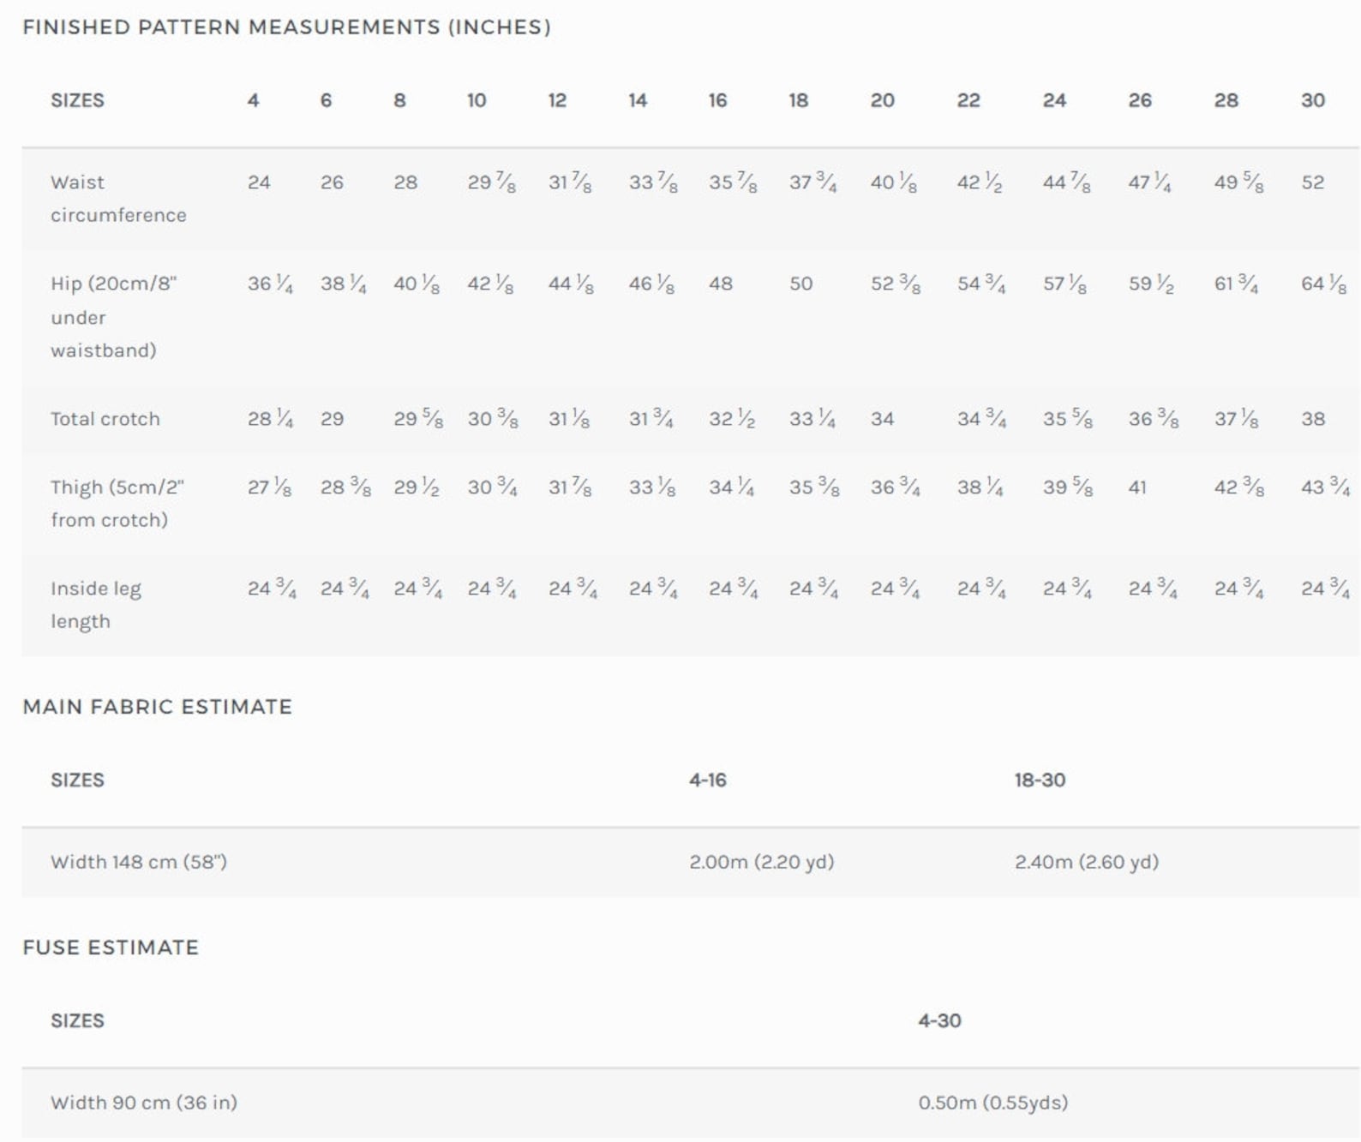Click the Inside leg length row label
Image resolution: width=1361 pixels, height=1142 pixels.
point(96,605)
